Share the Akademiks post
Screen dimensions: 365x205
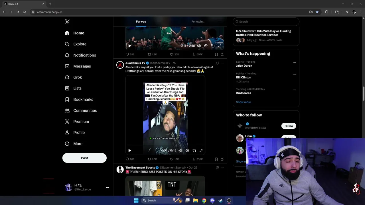[222, 159]
